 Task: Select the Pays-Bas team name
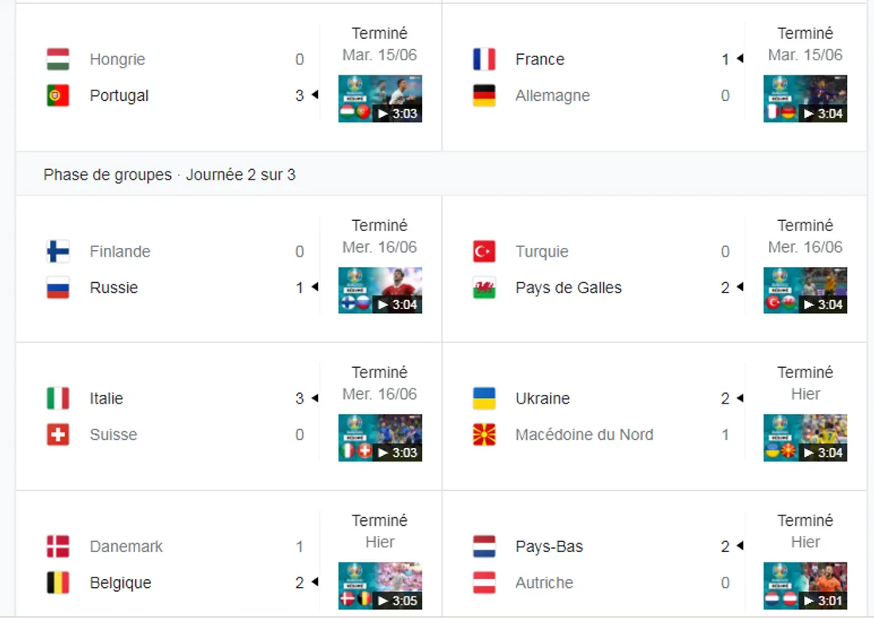tap(549, 547)
